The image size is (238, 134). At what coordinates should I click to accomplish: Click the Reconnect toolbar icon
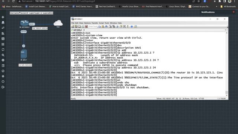coord(83,26)
